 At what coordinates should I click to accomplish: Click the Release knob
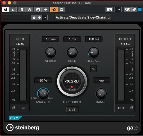[x=94, y=52]
